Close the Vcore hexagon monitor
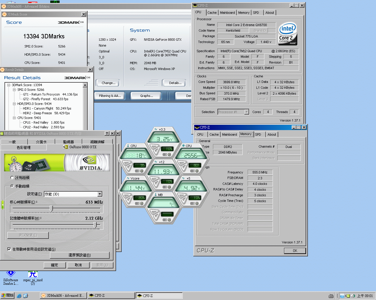This screenshot has width=376, height=300. point(142,203)
